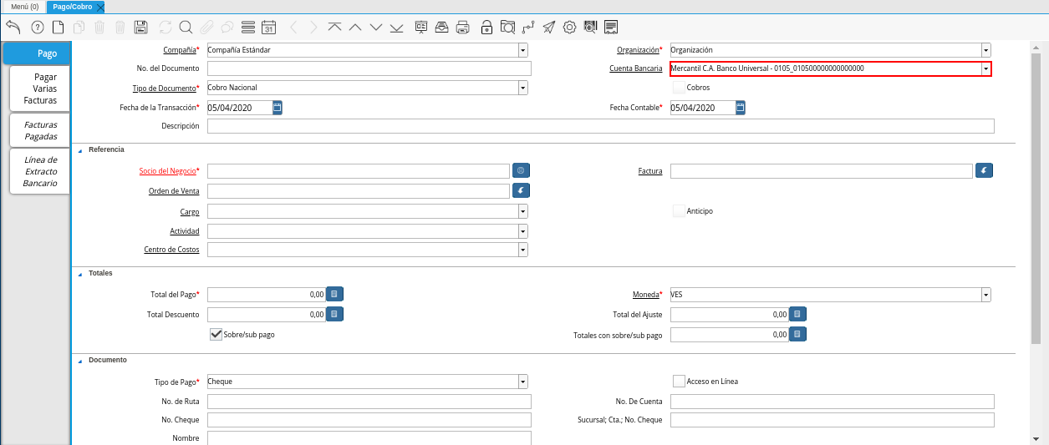Click the print icon in toolbar
Image resolution: width=1049 pixels, height=445 pixels.
point(462,27)
